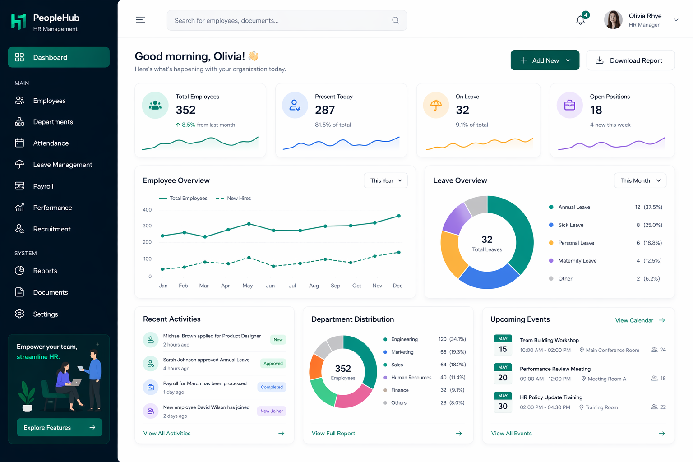Open Leave Management section
Screen dimensions: 693x462
click(x=59, y=165)
